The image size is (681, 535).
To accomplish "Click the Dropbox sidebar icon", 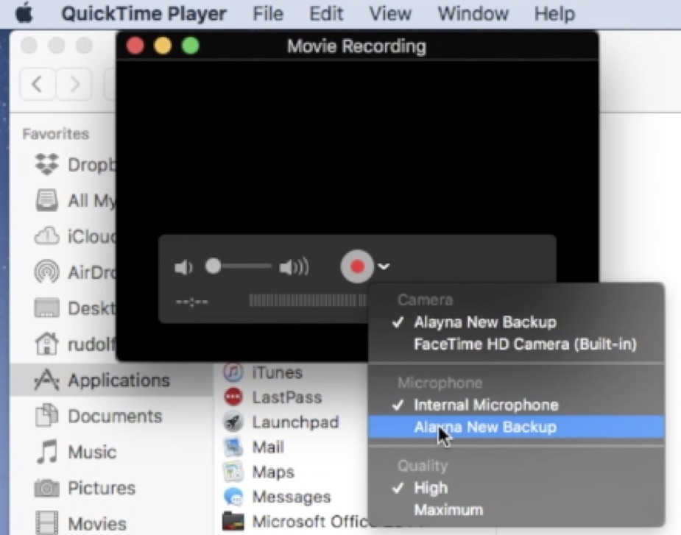I will [x=47, y=165].
